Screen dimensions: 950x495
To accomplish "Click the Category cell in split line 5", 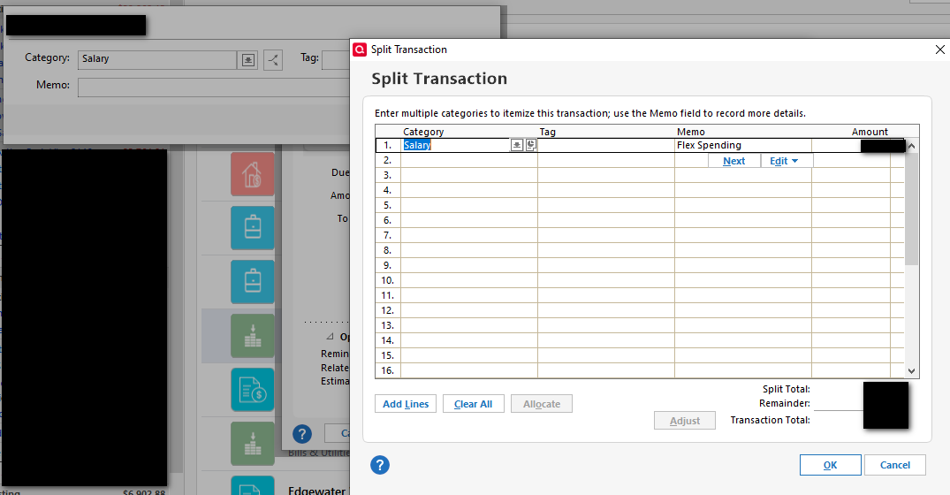I will (469, 205).
